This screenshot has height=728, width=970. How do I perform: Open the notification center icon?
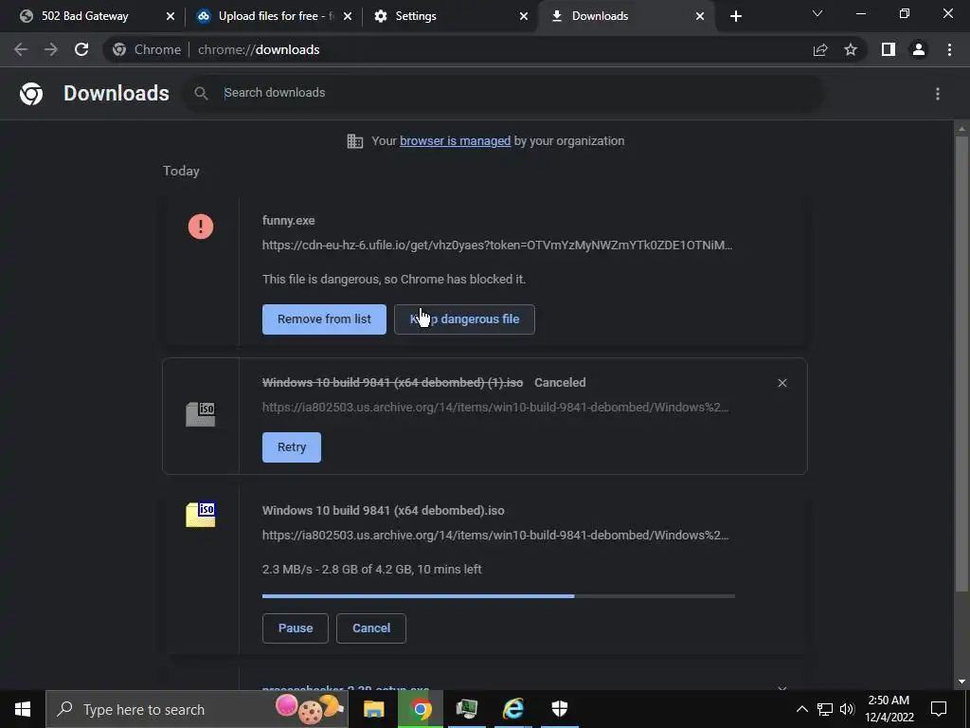pyautogui.click(x=939, y=709)
